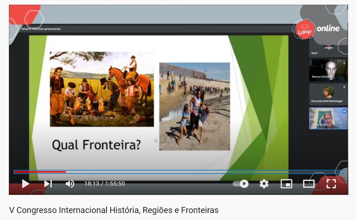The width and height of the screenshot is (356, 220).
Task: Open video settings gear
Action: point(264,184)
